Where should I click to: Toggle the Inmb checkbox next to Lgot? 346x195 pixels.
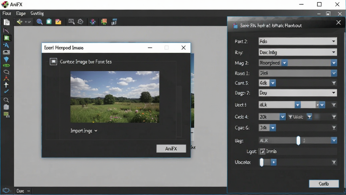point(262,151)
